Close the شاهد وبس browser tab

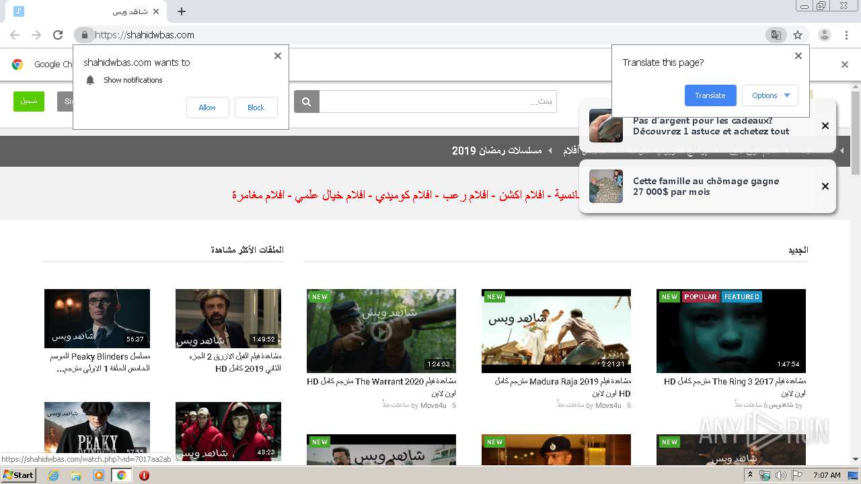(157, 11)
